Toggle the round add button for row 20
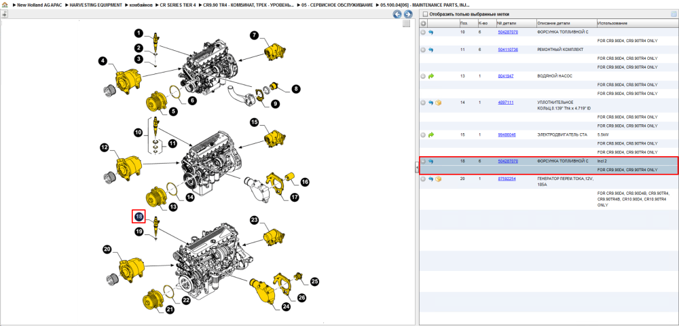Image resolution: width=679 pixels, height=326 pixels. pos(423,179)
